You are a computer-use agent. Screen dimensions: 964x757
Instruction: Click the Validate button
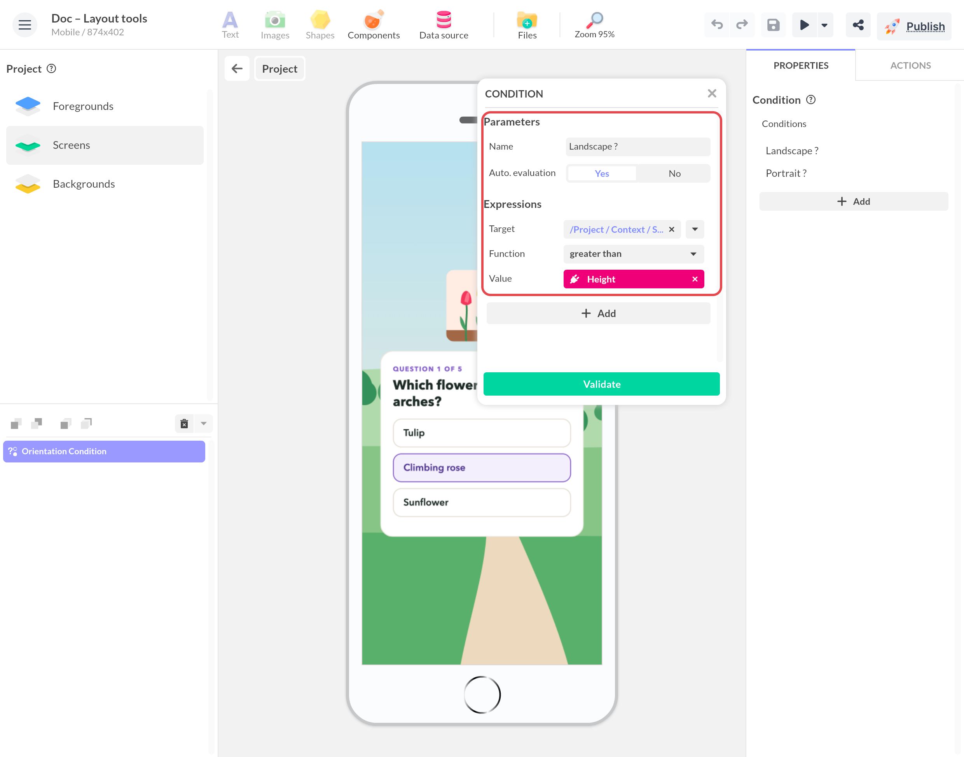coord(601,384)
